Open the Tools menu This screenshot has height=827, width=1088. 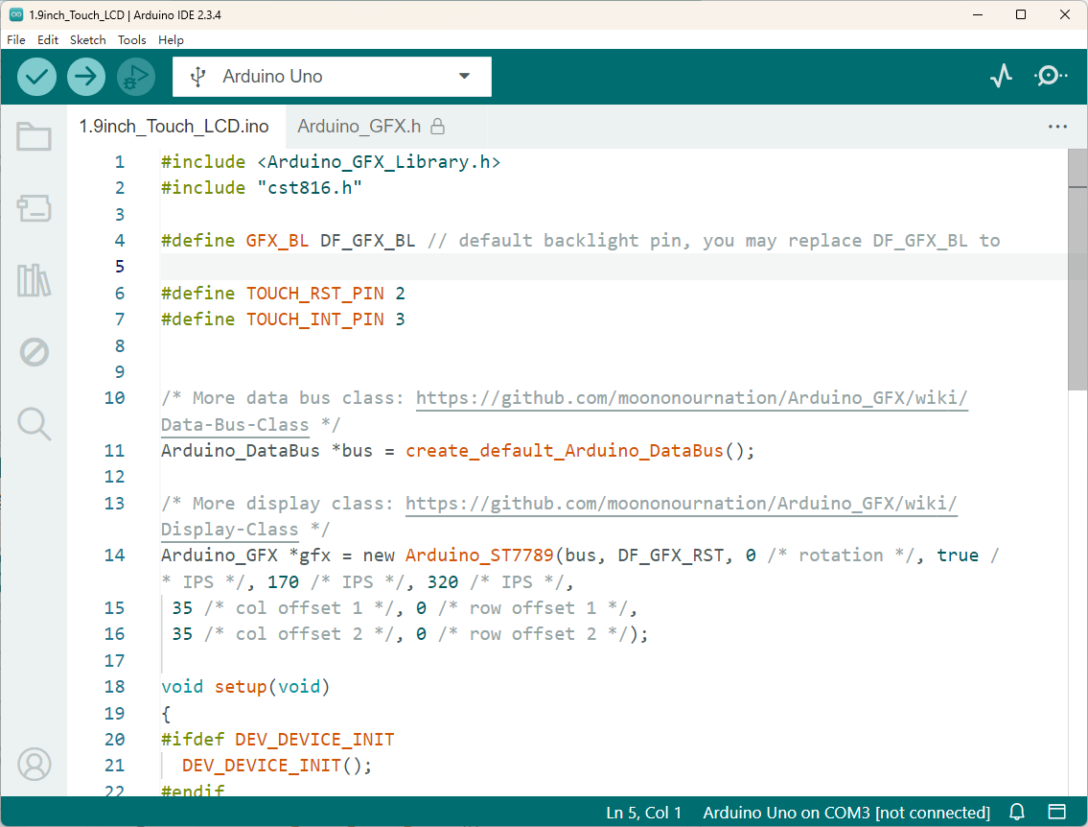pyautogui.click(x=132, y=39)
